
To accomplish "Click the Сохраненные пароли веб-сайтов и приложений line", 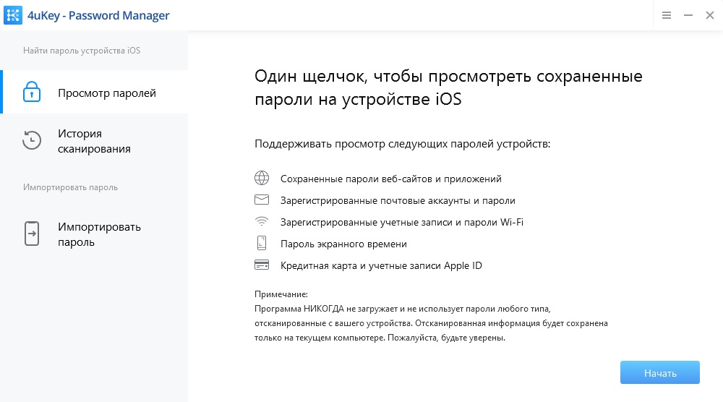I will click(391, 179).
